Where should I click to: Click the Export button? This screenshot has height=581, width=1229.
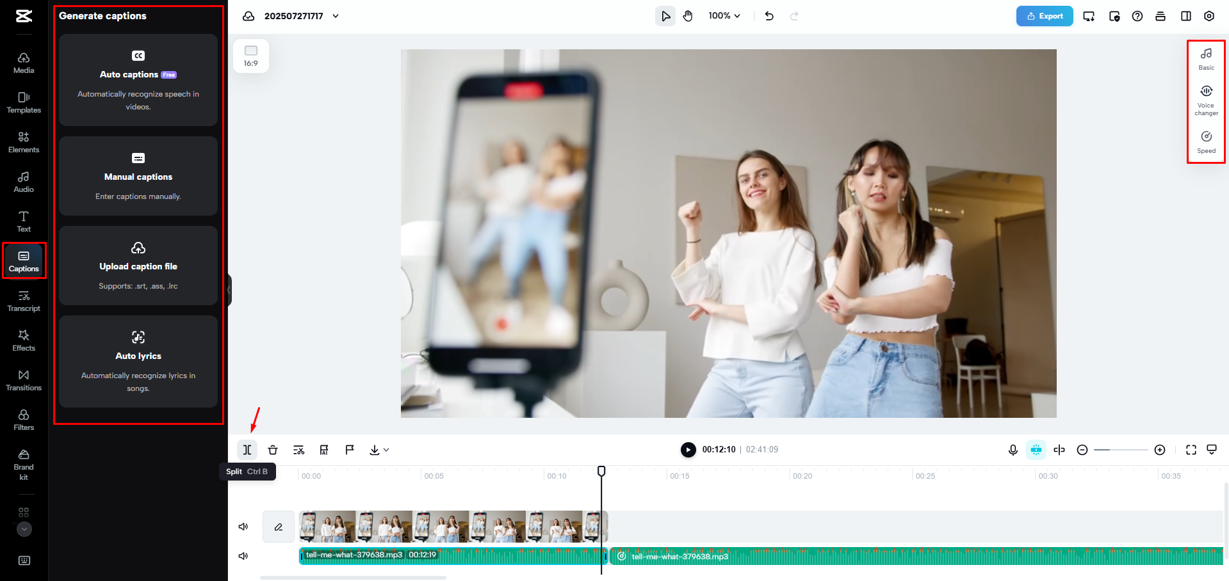pos(1045,16)
